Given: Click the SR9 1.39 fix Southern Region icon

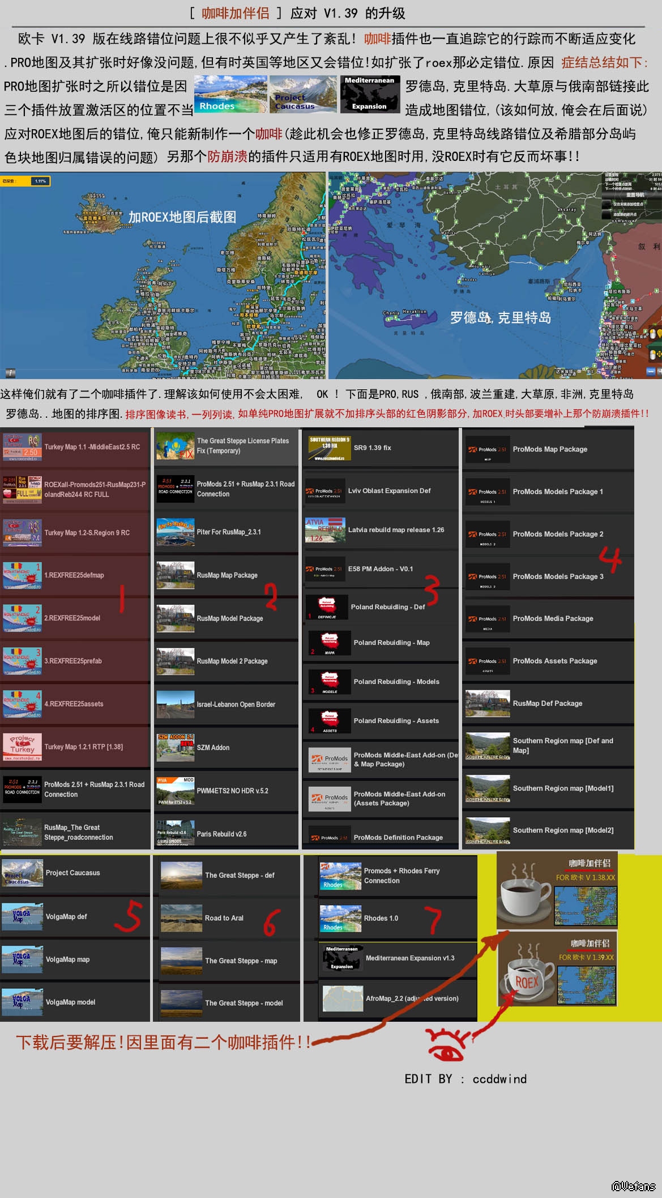Looking at the screenshot, I should click(329, 448).
